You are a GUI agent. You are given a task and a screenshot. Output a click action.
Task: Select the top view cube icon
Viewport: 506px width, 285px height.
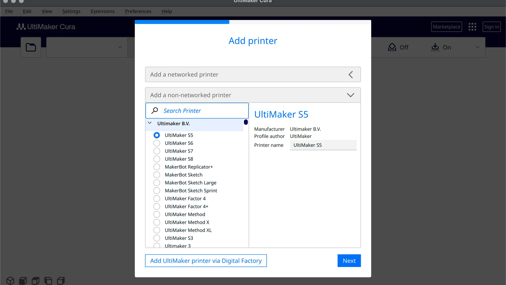(36, 280)
